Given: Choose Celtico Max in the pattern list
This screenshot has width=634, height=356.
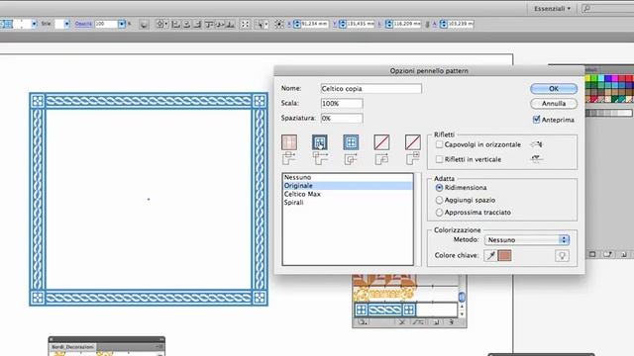Looking at the screenshot, I should pos(348,194).
